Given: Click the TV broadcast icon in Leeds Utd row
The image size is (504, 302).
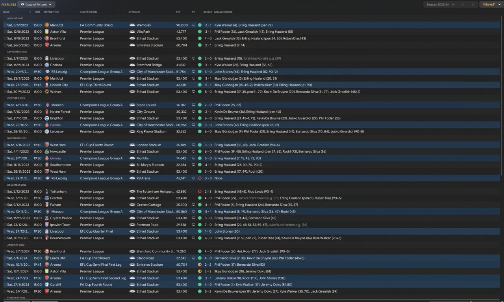Looking at the screenshot, I should tap(193, 258).
